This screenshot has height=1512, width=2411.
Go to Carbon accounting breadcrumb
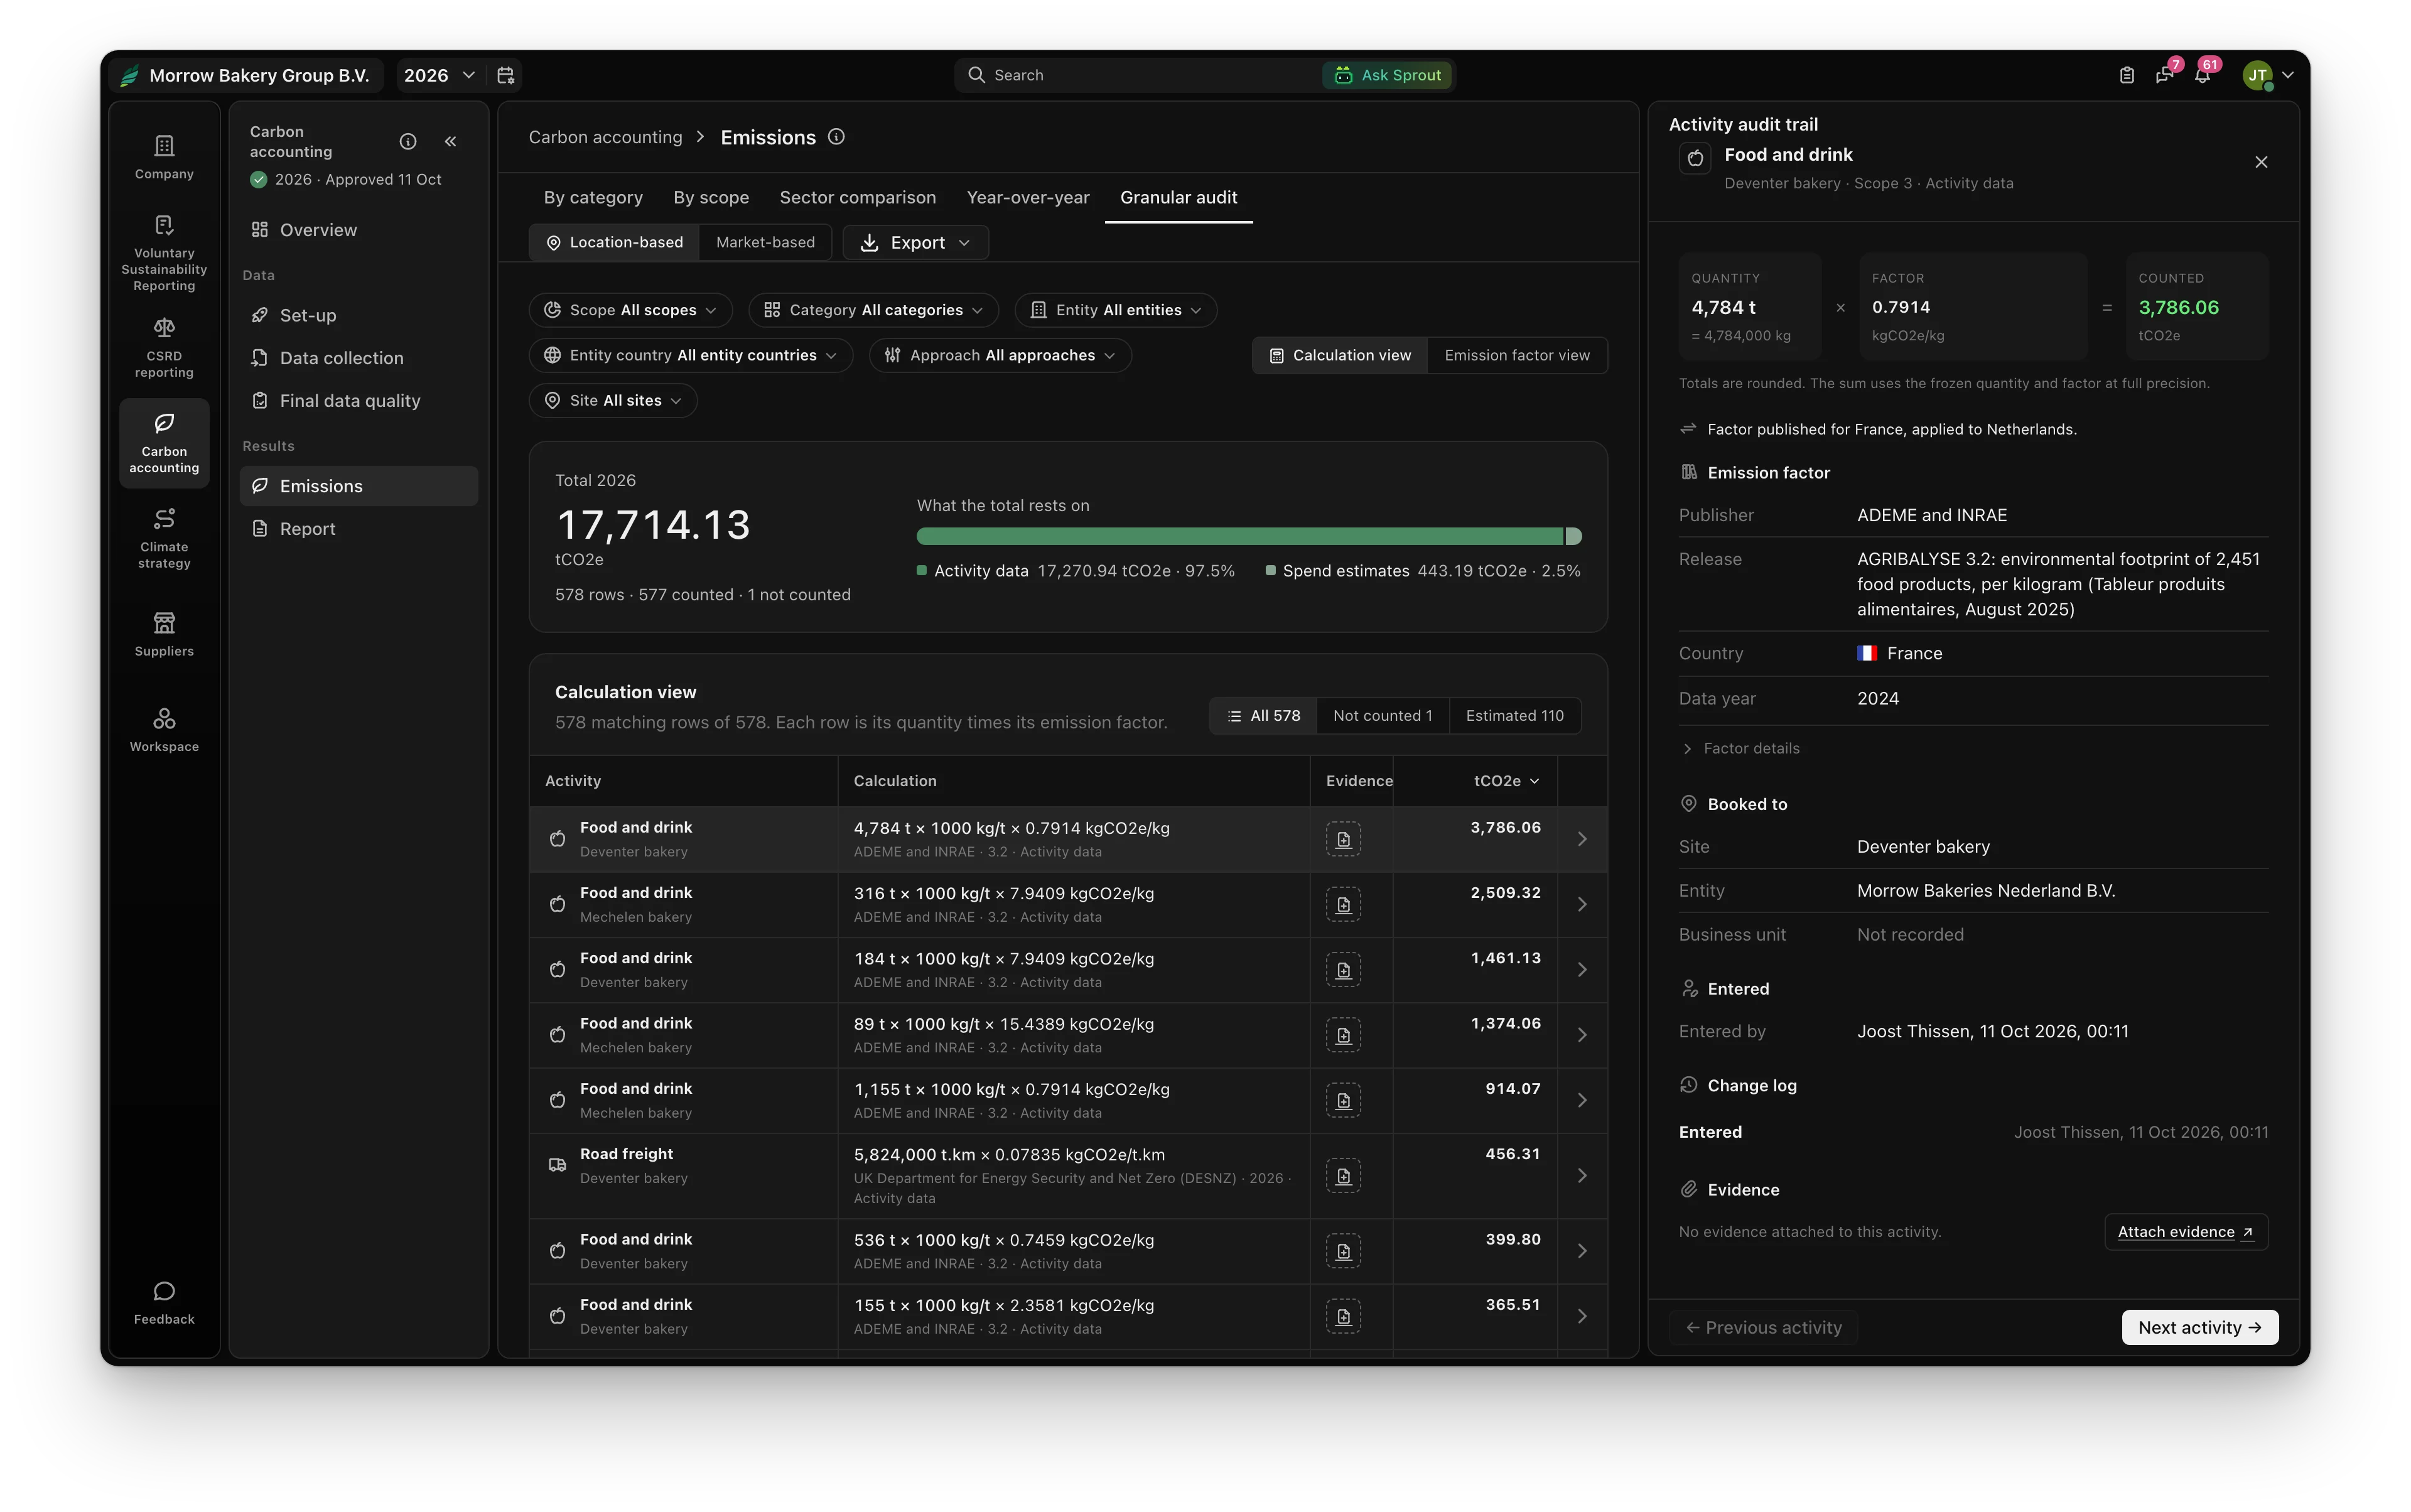pos(605,137)
